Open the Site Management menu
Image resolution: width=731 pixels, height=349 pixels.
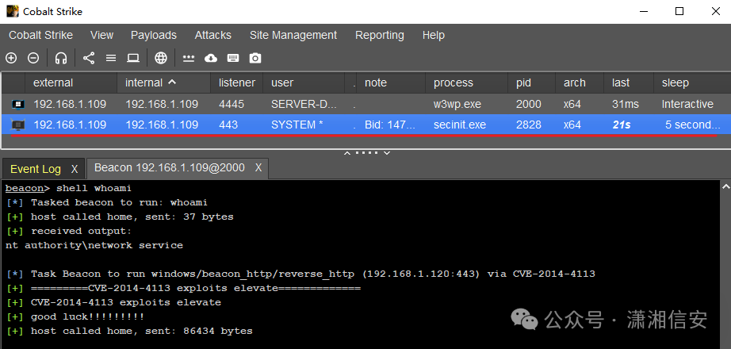click(x=293, y=35)
